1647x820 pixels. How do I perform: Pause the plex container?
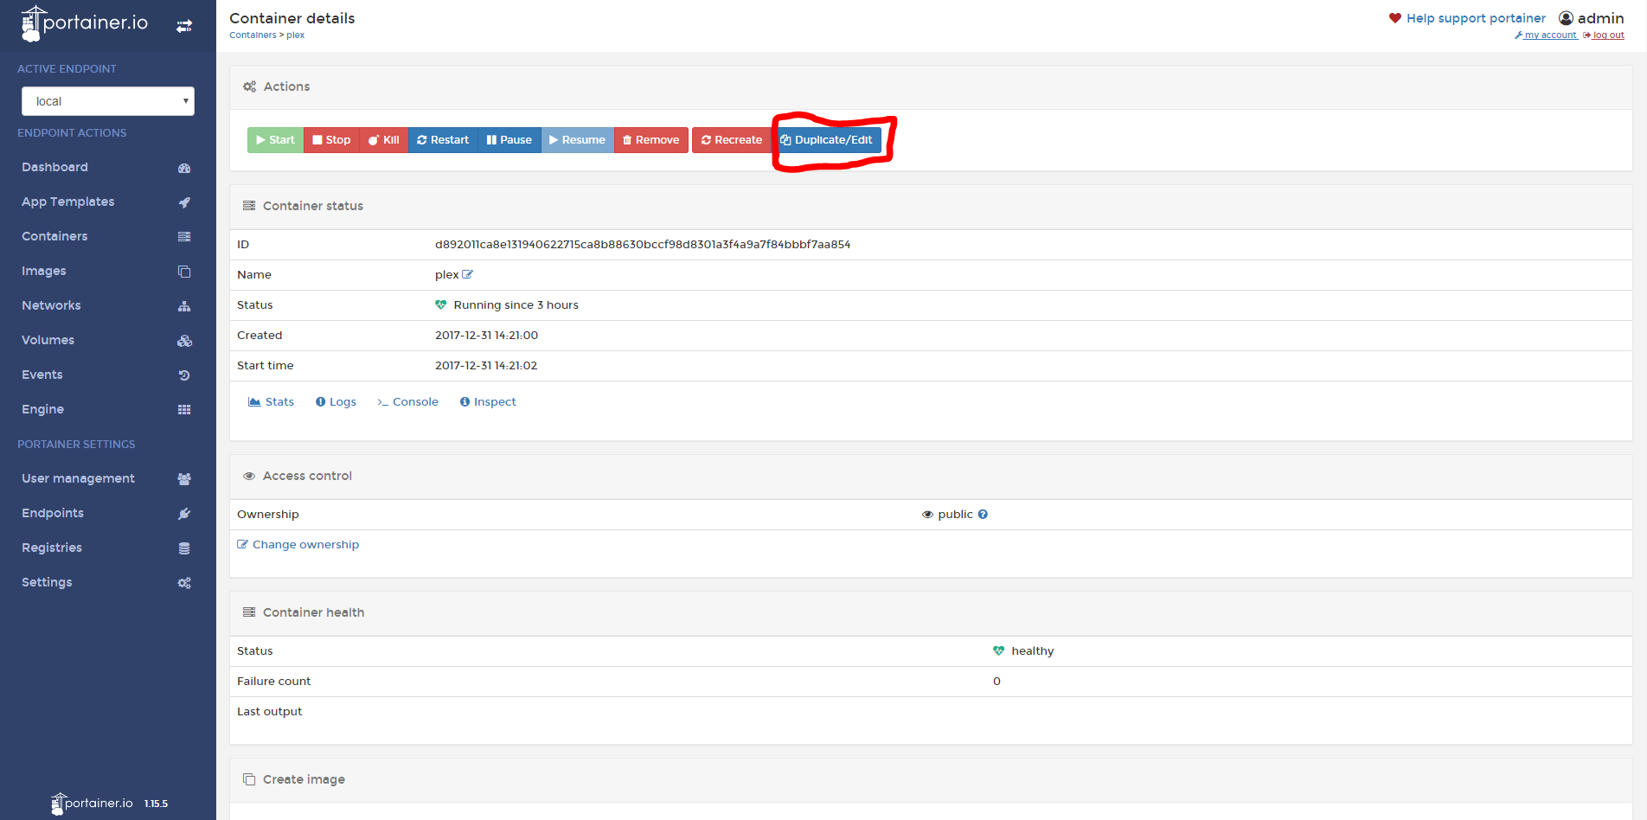509,140
